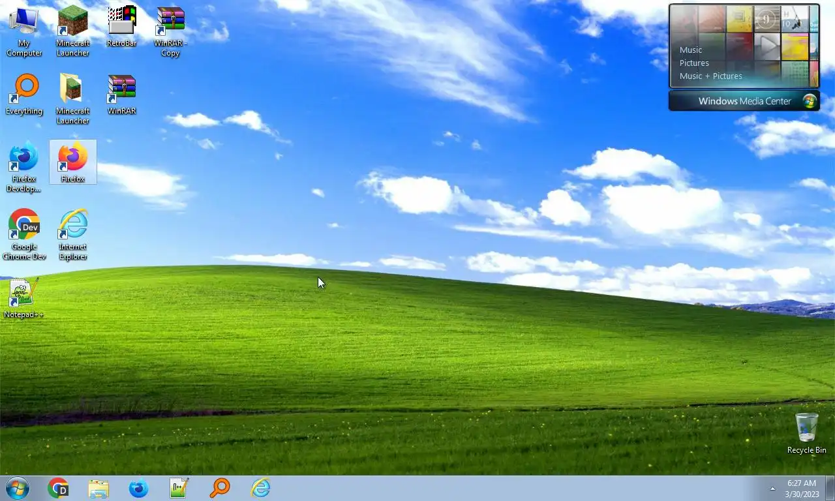
Task: Select the highlighted Firefox desktop shortcut
Action: [72, 162]
